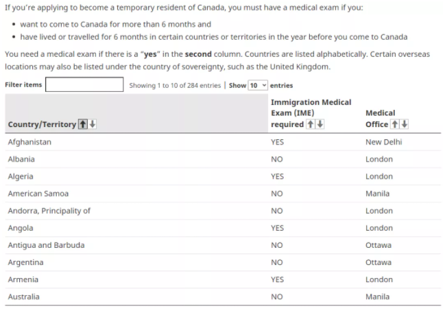Screen dimensions: 445x313
Task: Sort Medical Office column ascending
Action: click(x=396, y=124)
